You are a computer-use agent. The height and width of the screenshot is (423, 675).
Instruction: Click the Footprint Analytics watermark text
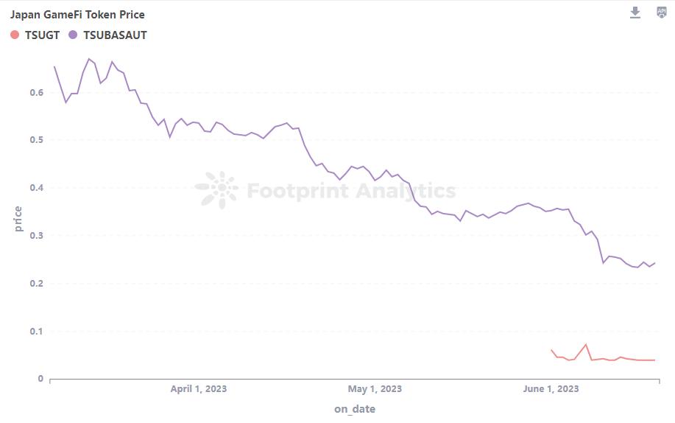(351, 192)
